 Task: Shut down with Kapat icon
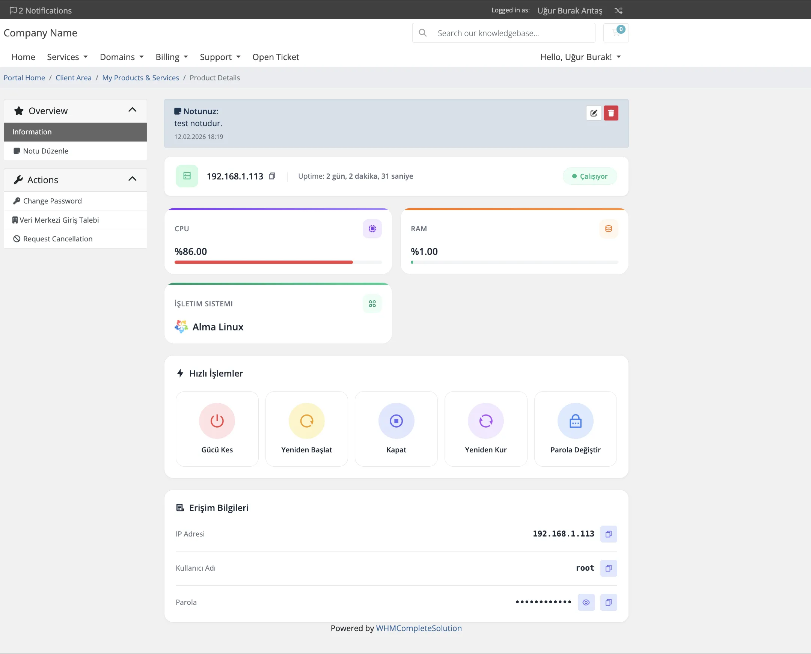[396, 421]
